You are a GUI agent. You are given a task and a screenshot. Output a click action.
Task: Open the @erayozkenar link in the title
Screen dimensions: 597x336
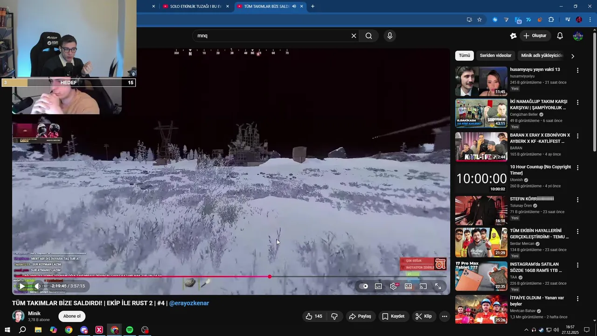189,303
